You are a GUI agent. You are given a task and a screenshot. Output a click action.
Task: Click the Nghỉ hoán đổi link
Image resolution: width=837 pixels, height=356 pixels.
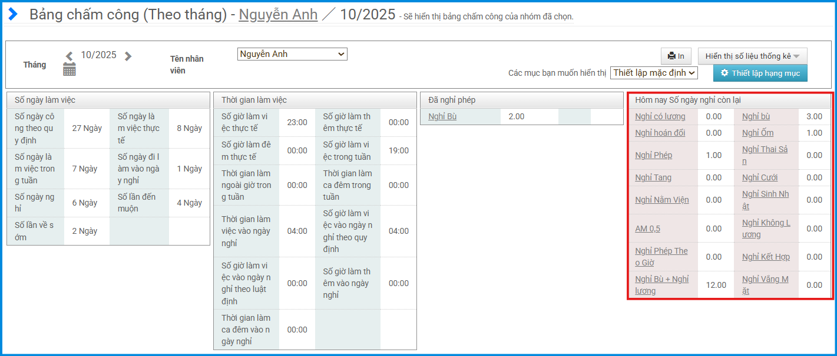[660, 133]
